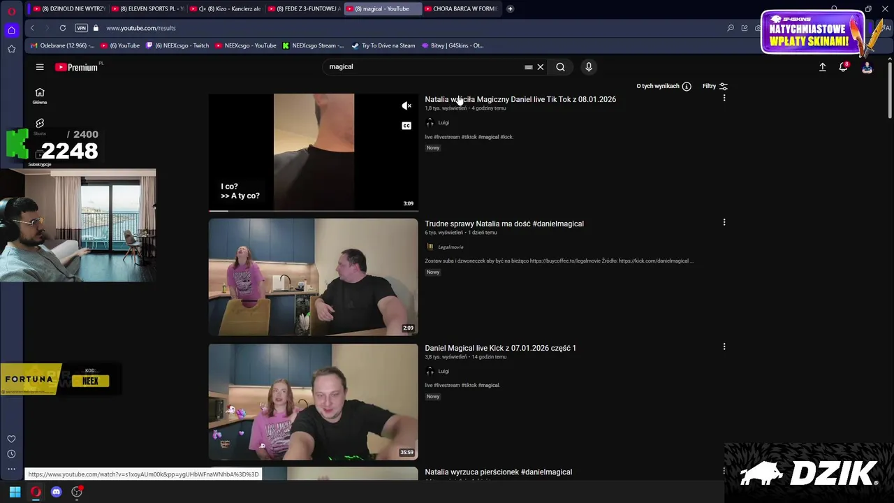Open Discord from the taskbar
This screenshot has width=894, height=503.
(57, 492)
